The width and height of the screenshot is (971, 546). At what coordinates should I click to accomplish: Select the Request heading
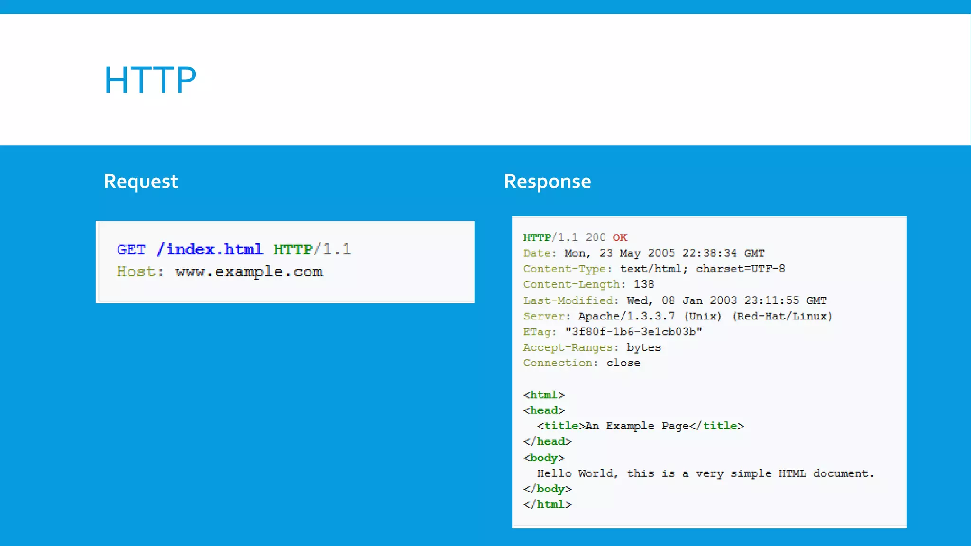click(x=141, y=182)
